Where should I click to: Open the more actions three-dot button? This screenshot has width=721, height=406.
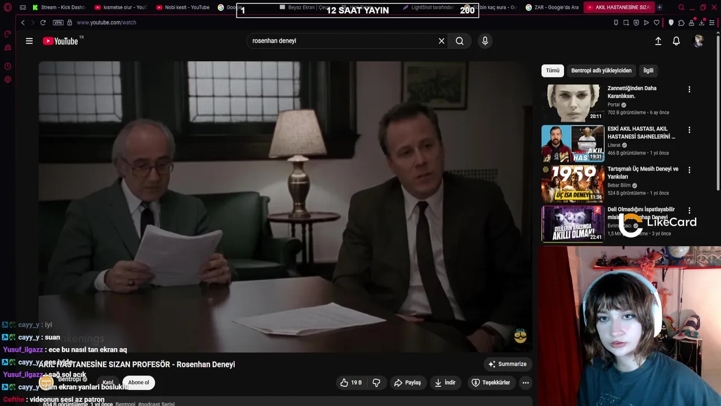526,382
